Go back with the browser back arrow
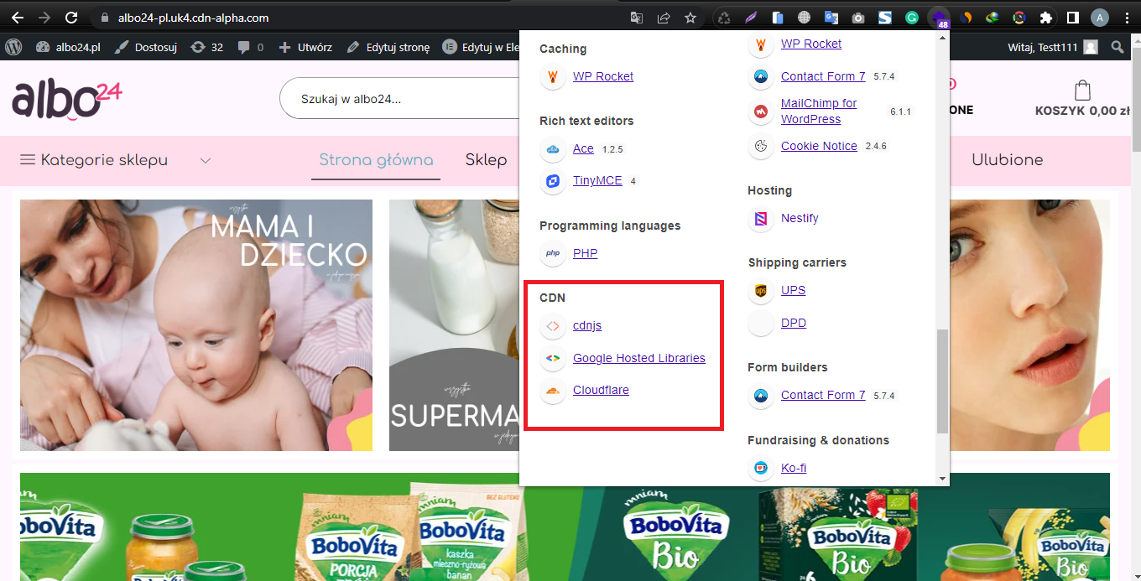 [18, 17]
